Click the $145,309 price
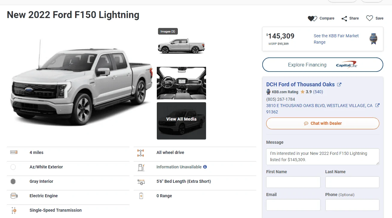The height and width of the screenshot is (218, 392). 280,36
